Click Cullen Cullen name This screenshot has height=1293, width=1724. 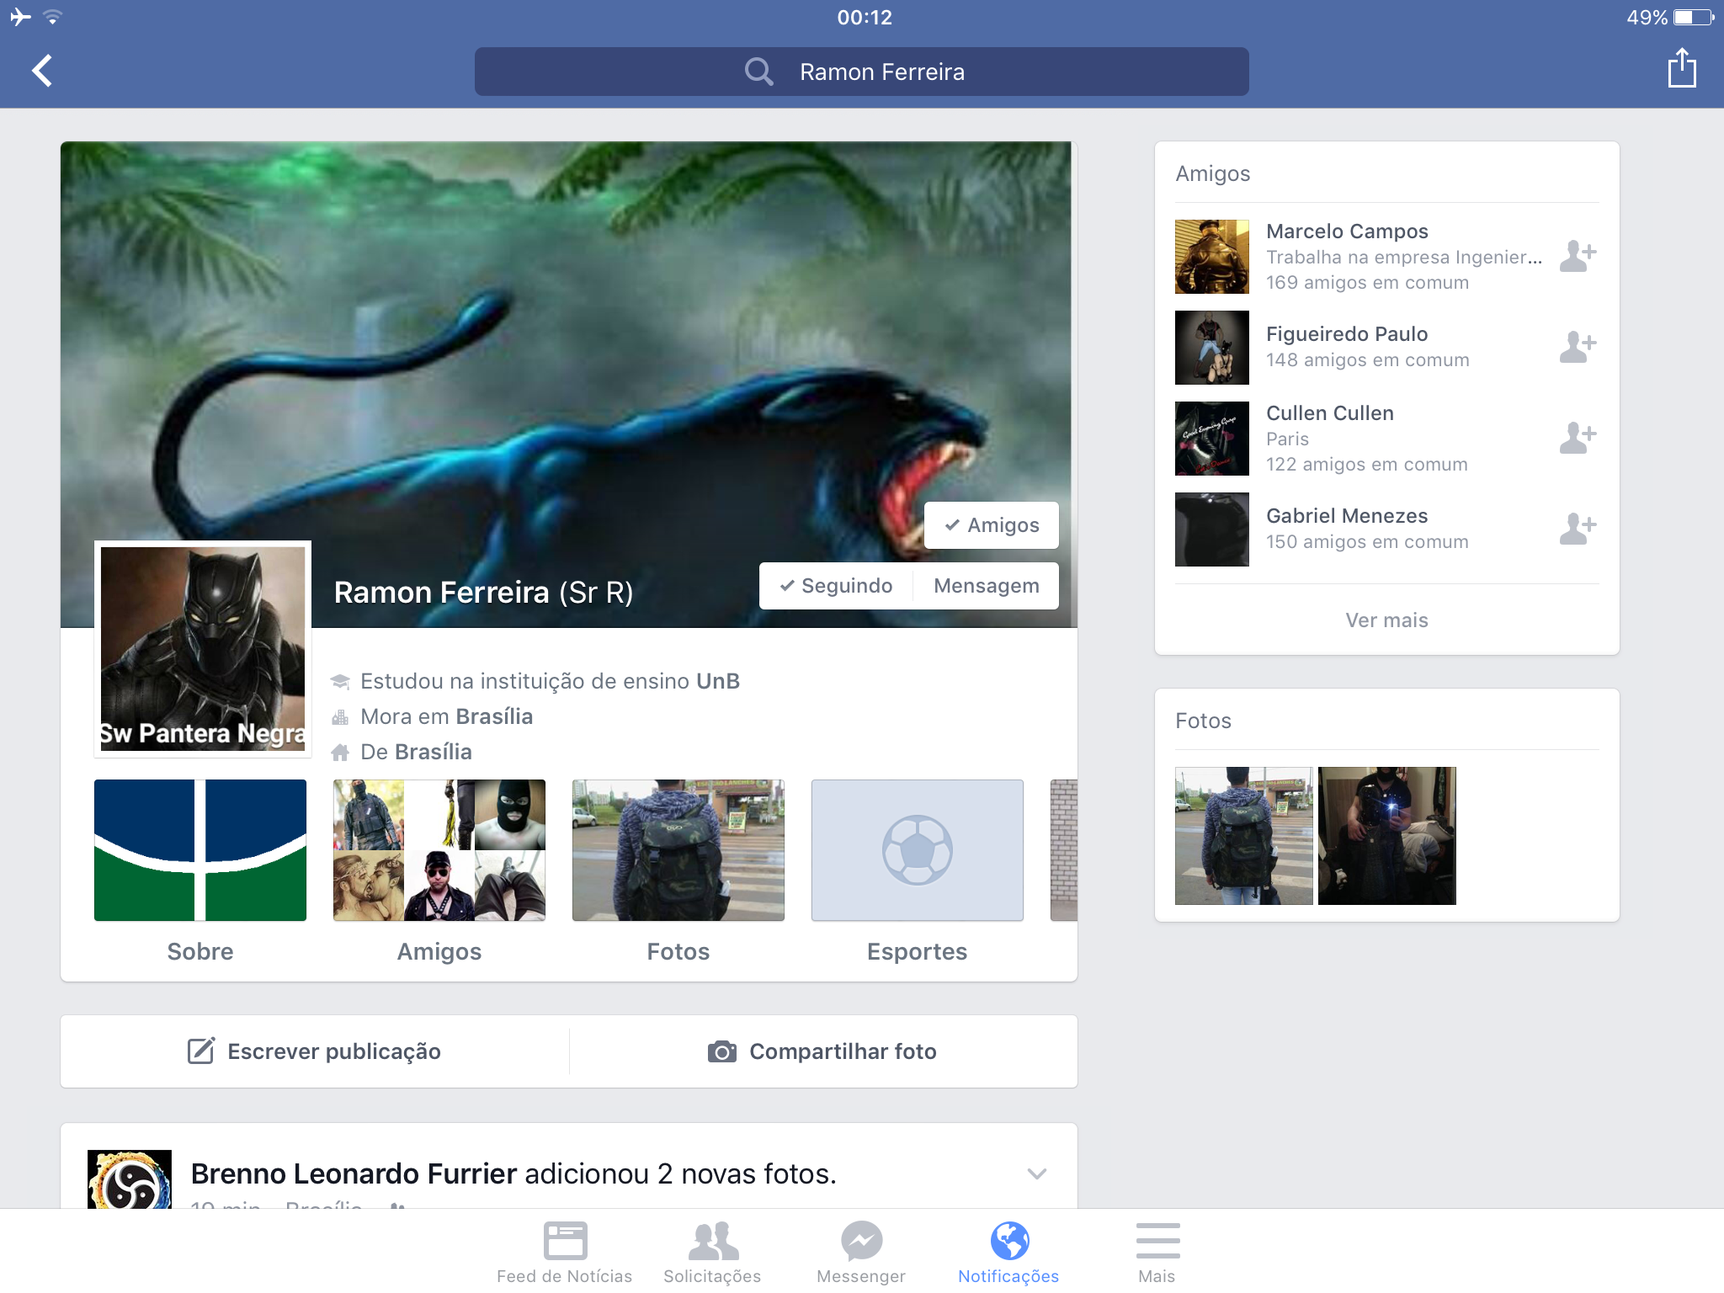tap(1330, 413)
